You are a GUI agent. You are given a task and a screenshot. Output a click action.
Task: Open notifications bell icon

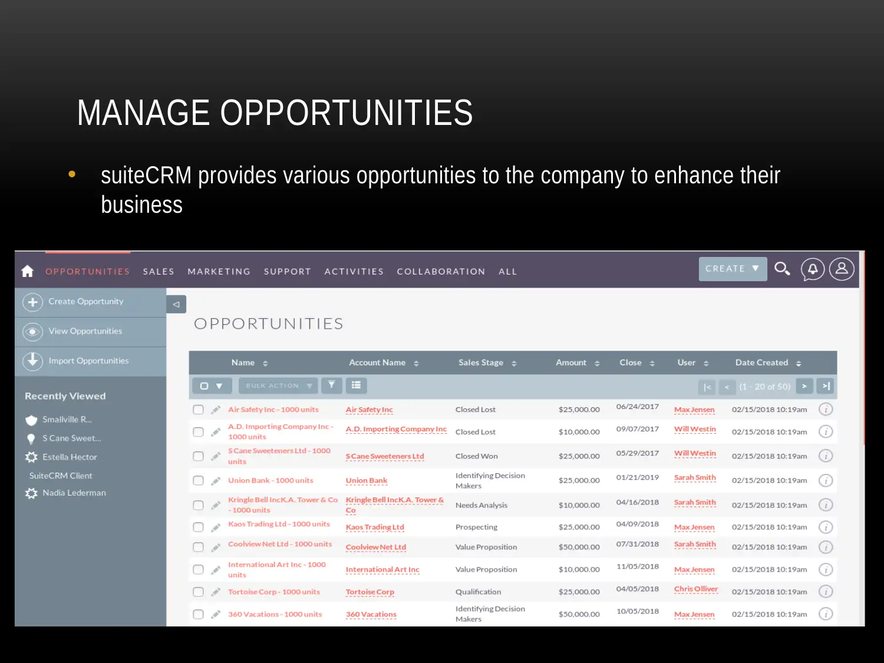point(813,269)
